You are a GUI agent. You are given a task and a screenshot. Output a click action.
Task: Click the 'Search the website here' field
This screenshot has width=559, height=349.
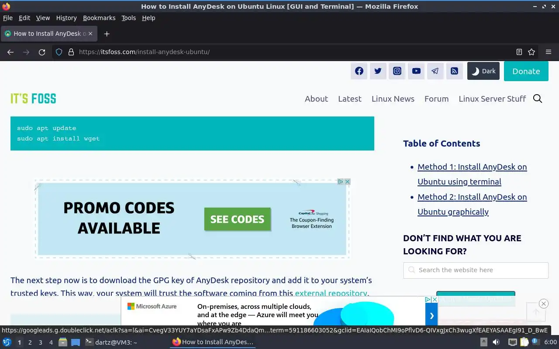(476, 270)
